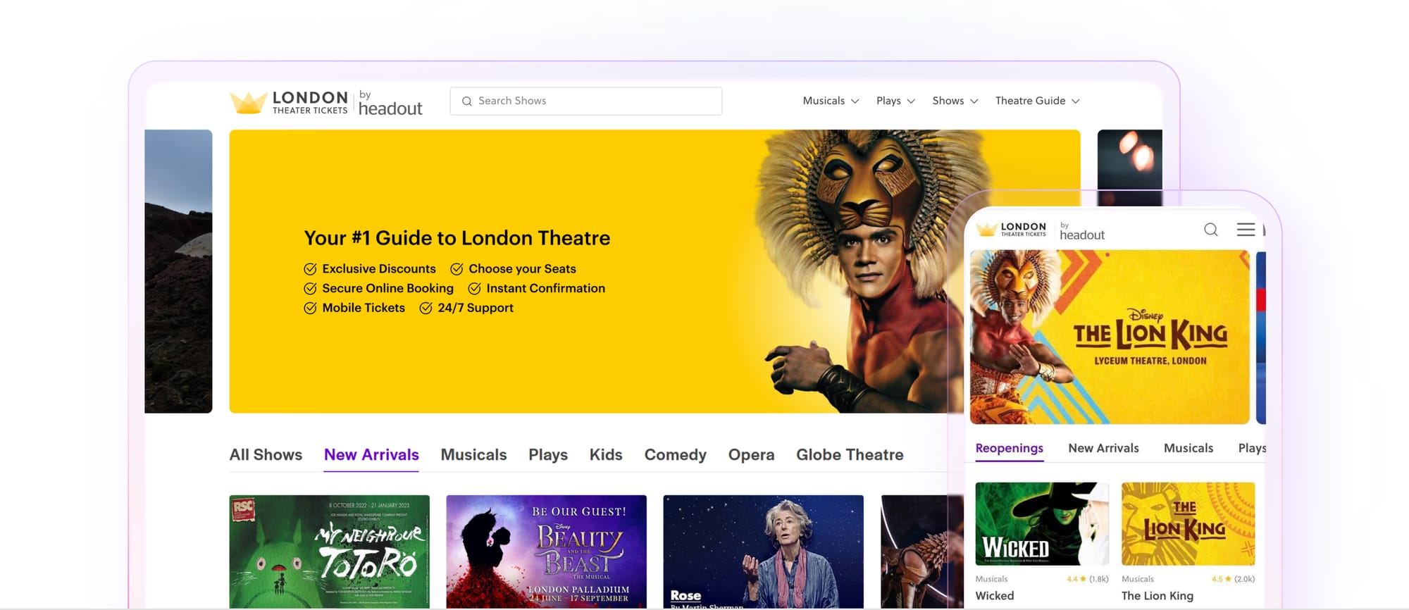
Task: Select New Arrivals tab in mobile preview
Action: (x=1103, y=449)
